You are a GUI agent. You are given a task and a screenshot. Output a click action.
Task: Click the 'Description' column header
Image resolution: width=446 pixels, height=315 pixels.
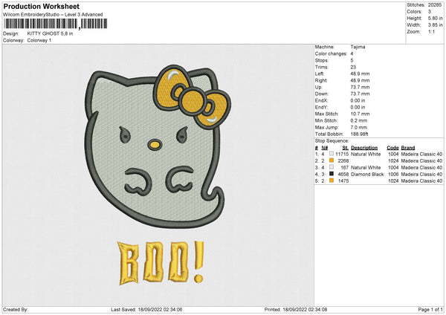tap(364, 148)
